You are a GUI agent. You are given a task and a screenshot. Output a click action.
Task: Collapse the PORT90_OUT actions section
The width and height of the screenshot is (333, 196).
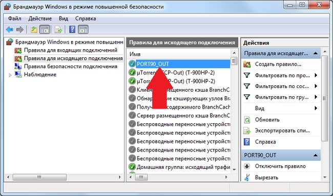click(x=316, y=155)
